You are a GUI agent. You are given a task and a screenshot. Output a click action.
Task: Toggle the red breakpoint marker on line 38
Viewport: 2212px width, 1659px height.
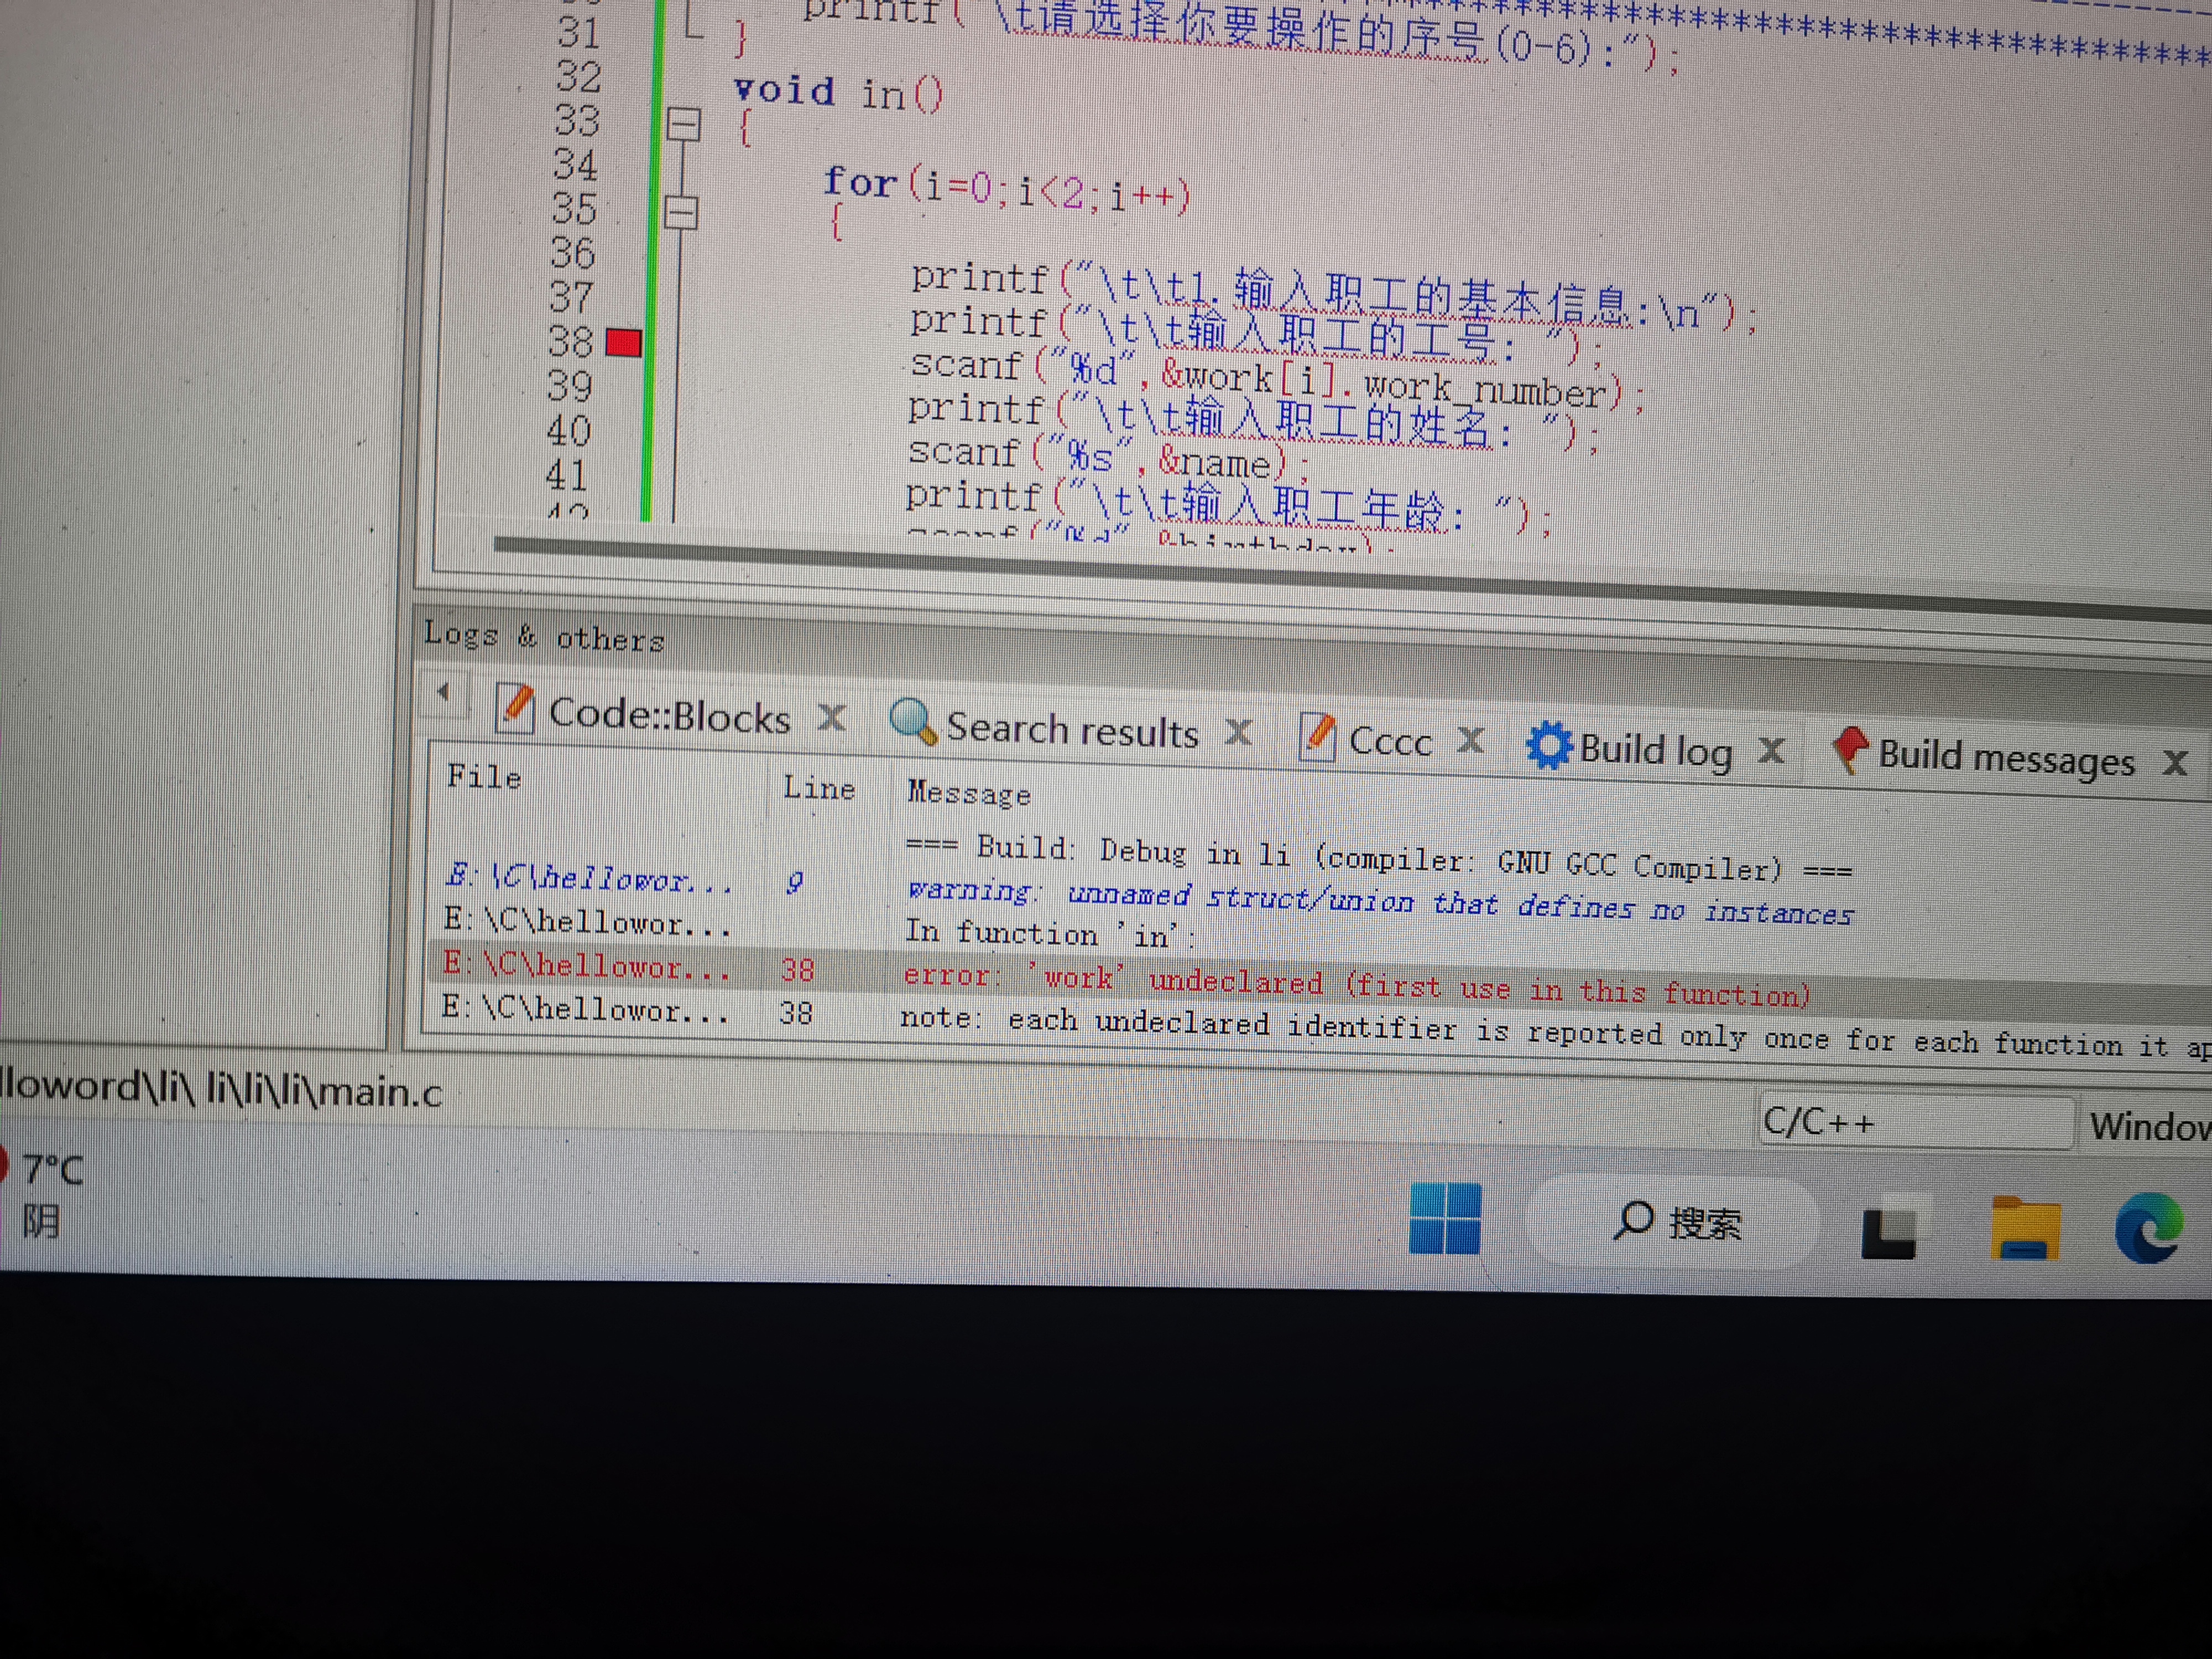(x=624, y=343)
